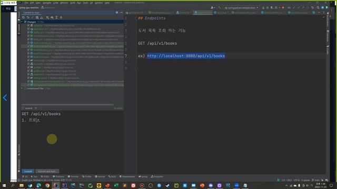Open File Explorer from the taskbar

(22, 185)
